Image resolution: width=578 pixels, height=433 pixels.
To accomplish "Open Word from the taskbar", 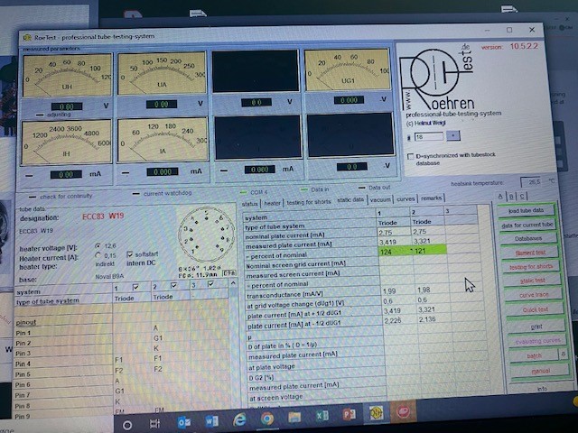I will [211, 420].
